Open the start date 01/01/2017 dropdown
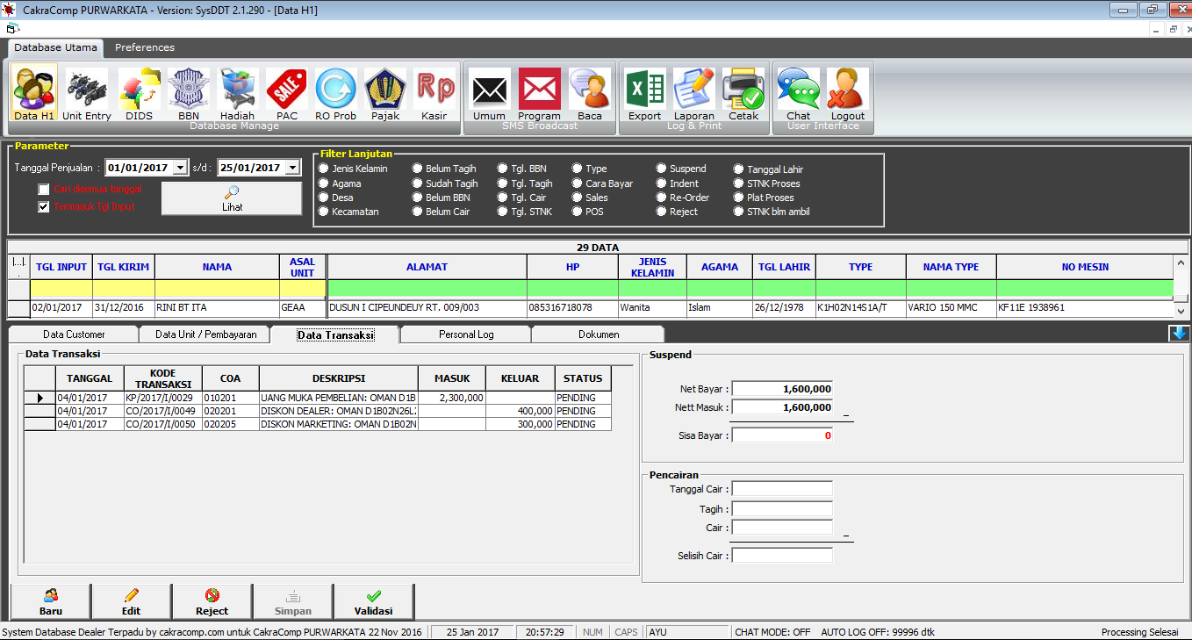The height and width of the screenshot is (640, 1192). (180, 168)
